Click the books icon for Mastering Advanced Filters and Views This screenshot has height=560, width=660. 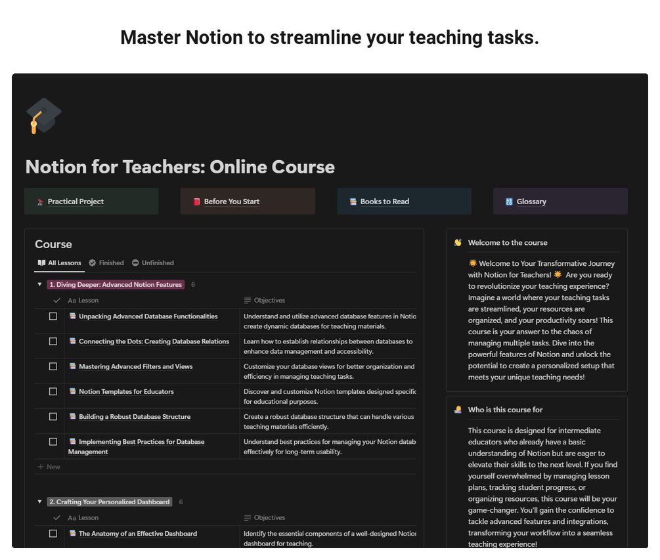click(72, 366)
